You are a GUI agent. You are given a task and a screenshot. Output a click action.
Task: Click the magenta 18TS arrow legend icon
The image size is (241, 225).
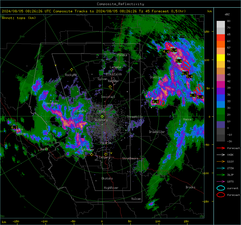pos(221,182)
